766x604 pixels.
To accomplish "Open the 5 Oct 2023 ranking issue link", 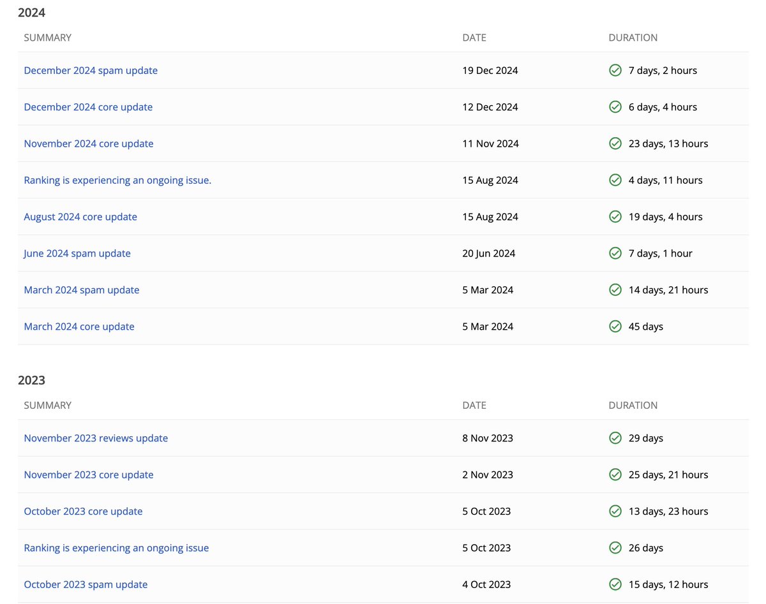I will tap(116, 548).
